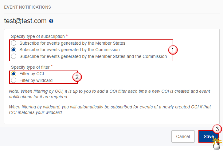The image size is (223, 150).
Task: Click the italic paragraph about filtering by wildcard
Action: point(110,110)
